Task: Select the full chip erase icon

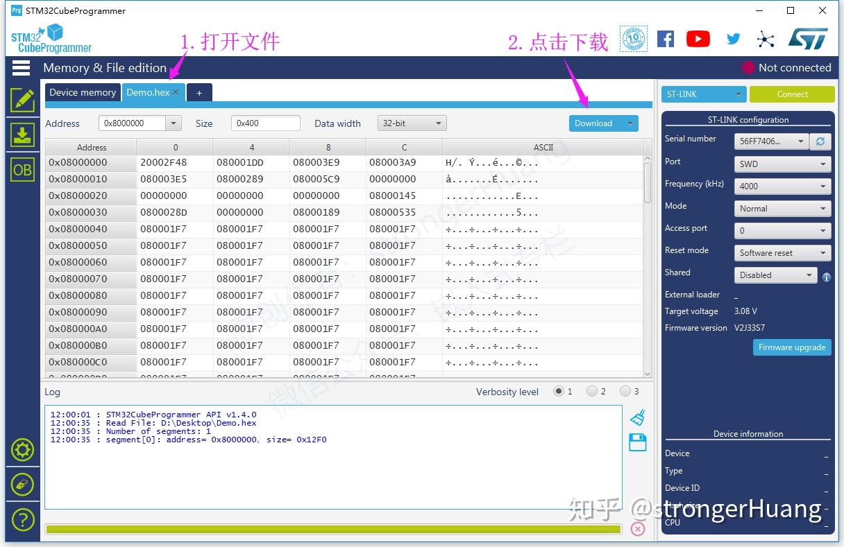Action: tap(22, 485)
